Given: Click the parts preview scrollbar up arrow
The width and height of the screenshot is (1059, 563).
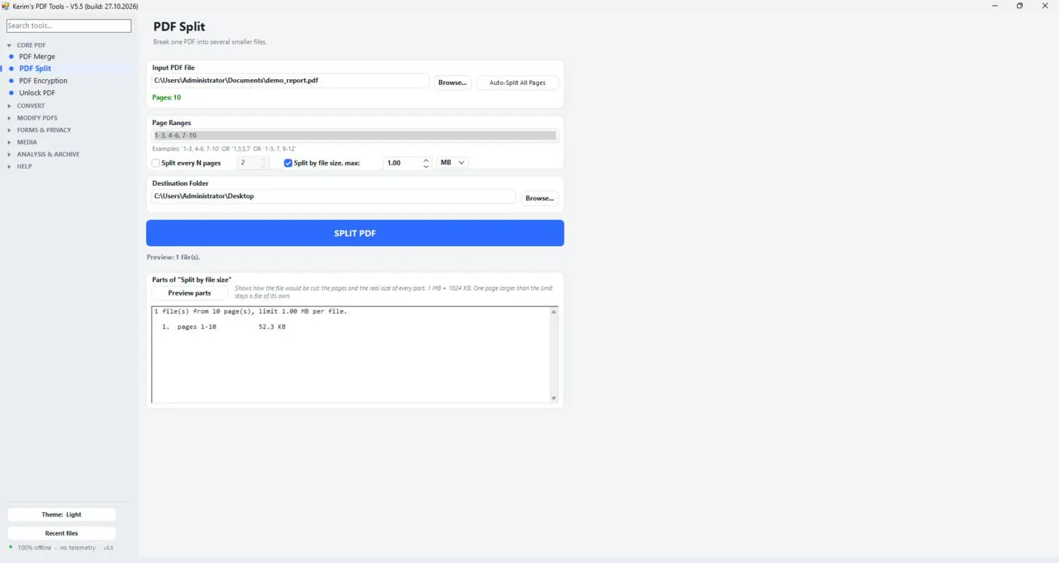Looking at the screenshot, I should 554,312.
